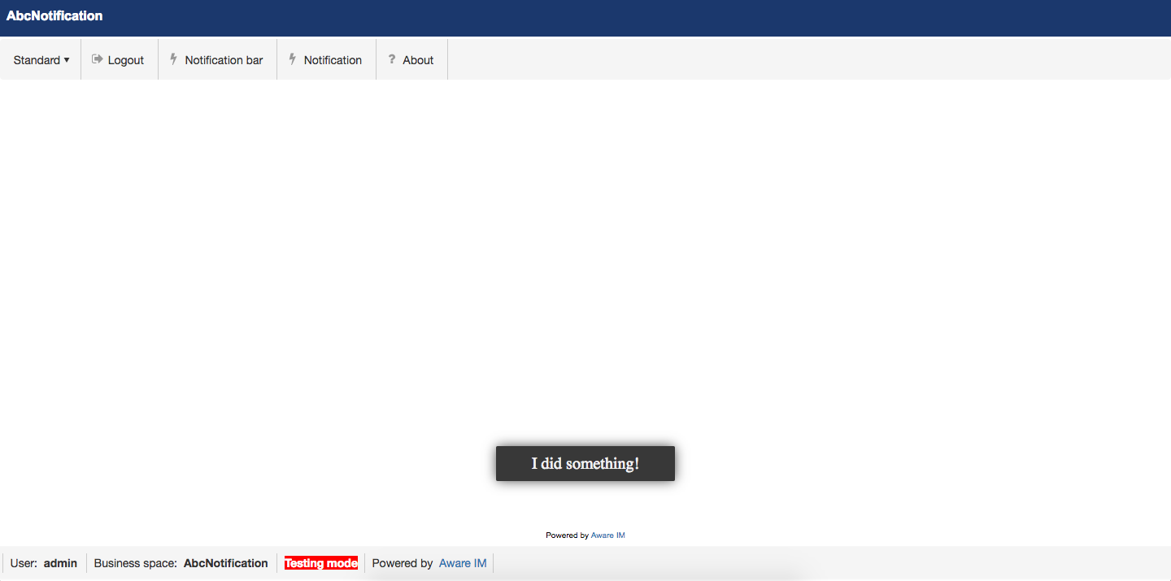This screenshot has height=581, width=1171.
Task: Open the Notification bar menu item
Action: pos(217,60)
